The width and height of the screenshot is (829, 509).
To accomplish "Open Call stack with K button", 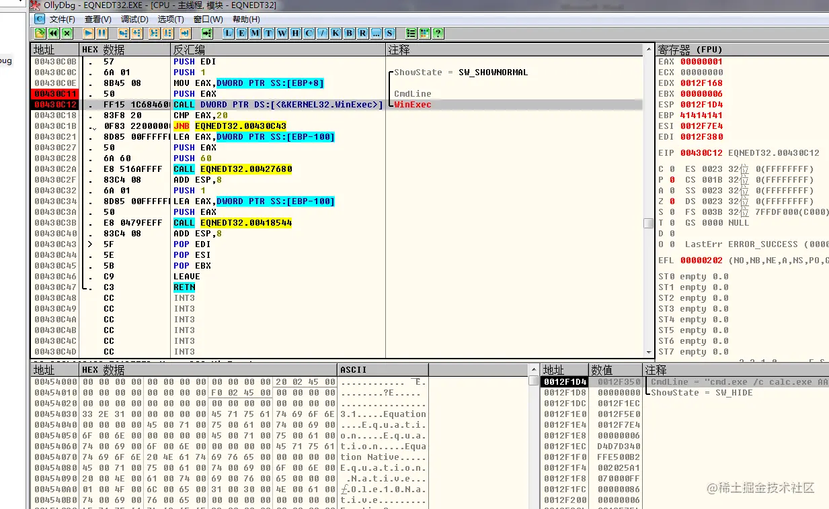I will click(x=335, y=33).
